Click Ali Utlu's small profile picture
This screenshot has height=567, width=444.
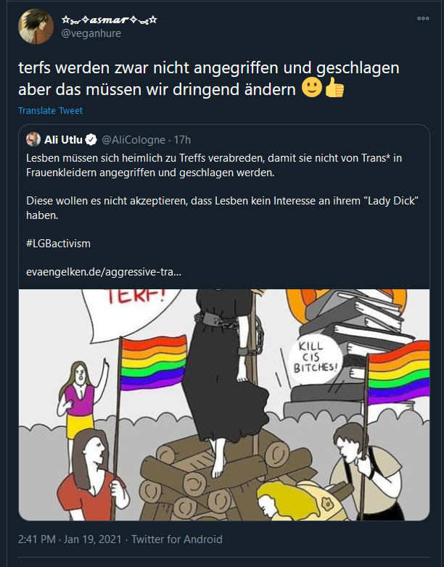[33, 140]
